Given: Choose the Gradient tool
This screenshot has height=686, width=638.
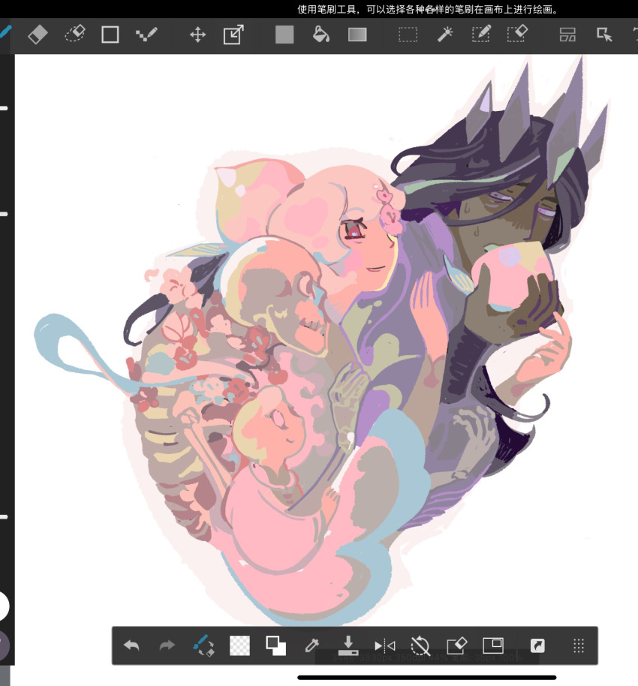Looking at the screenshot, I should [357, 35].
